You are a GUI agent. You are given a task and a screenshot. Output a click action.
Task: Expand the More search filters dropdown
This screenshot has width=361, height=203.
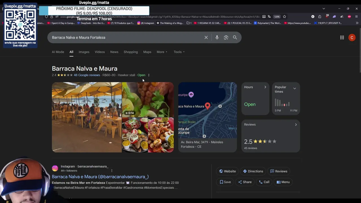pos(162,52)
